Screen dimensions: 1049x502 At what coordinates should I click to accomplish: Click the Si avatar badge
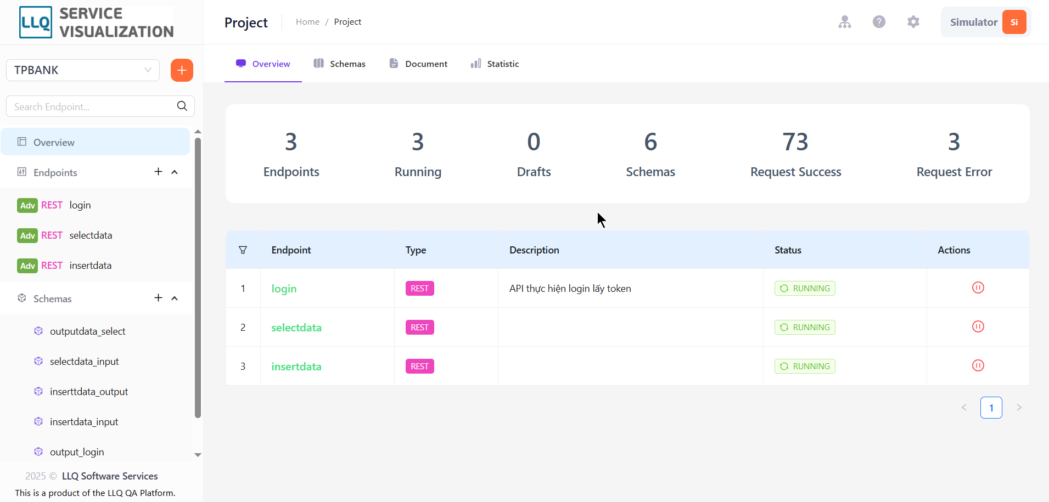pyautogui.click(x=1014, y=22)
